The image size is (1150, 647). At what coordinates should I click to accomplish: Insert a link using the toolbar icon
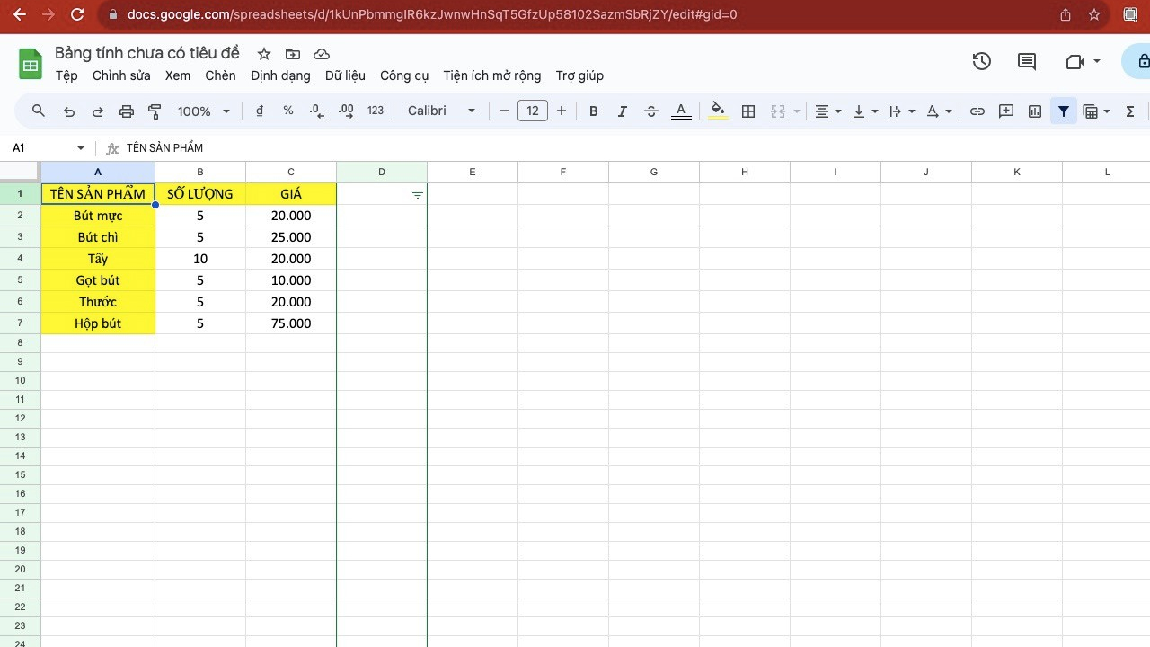(977, 111)
